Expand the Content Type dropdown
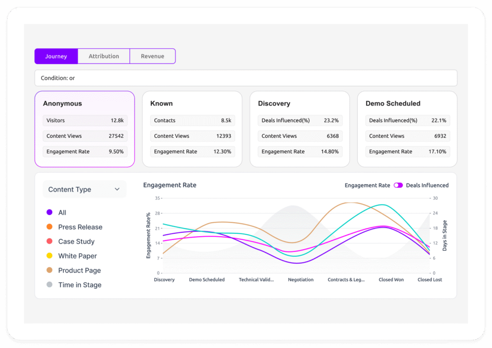492x348 pixels. 84,190
